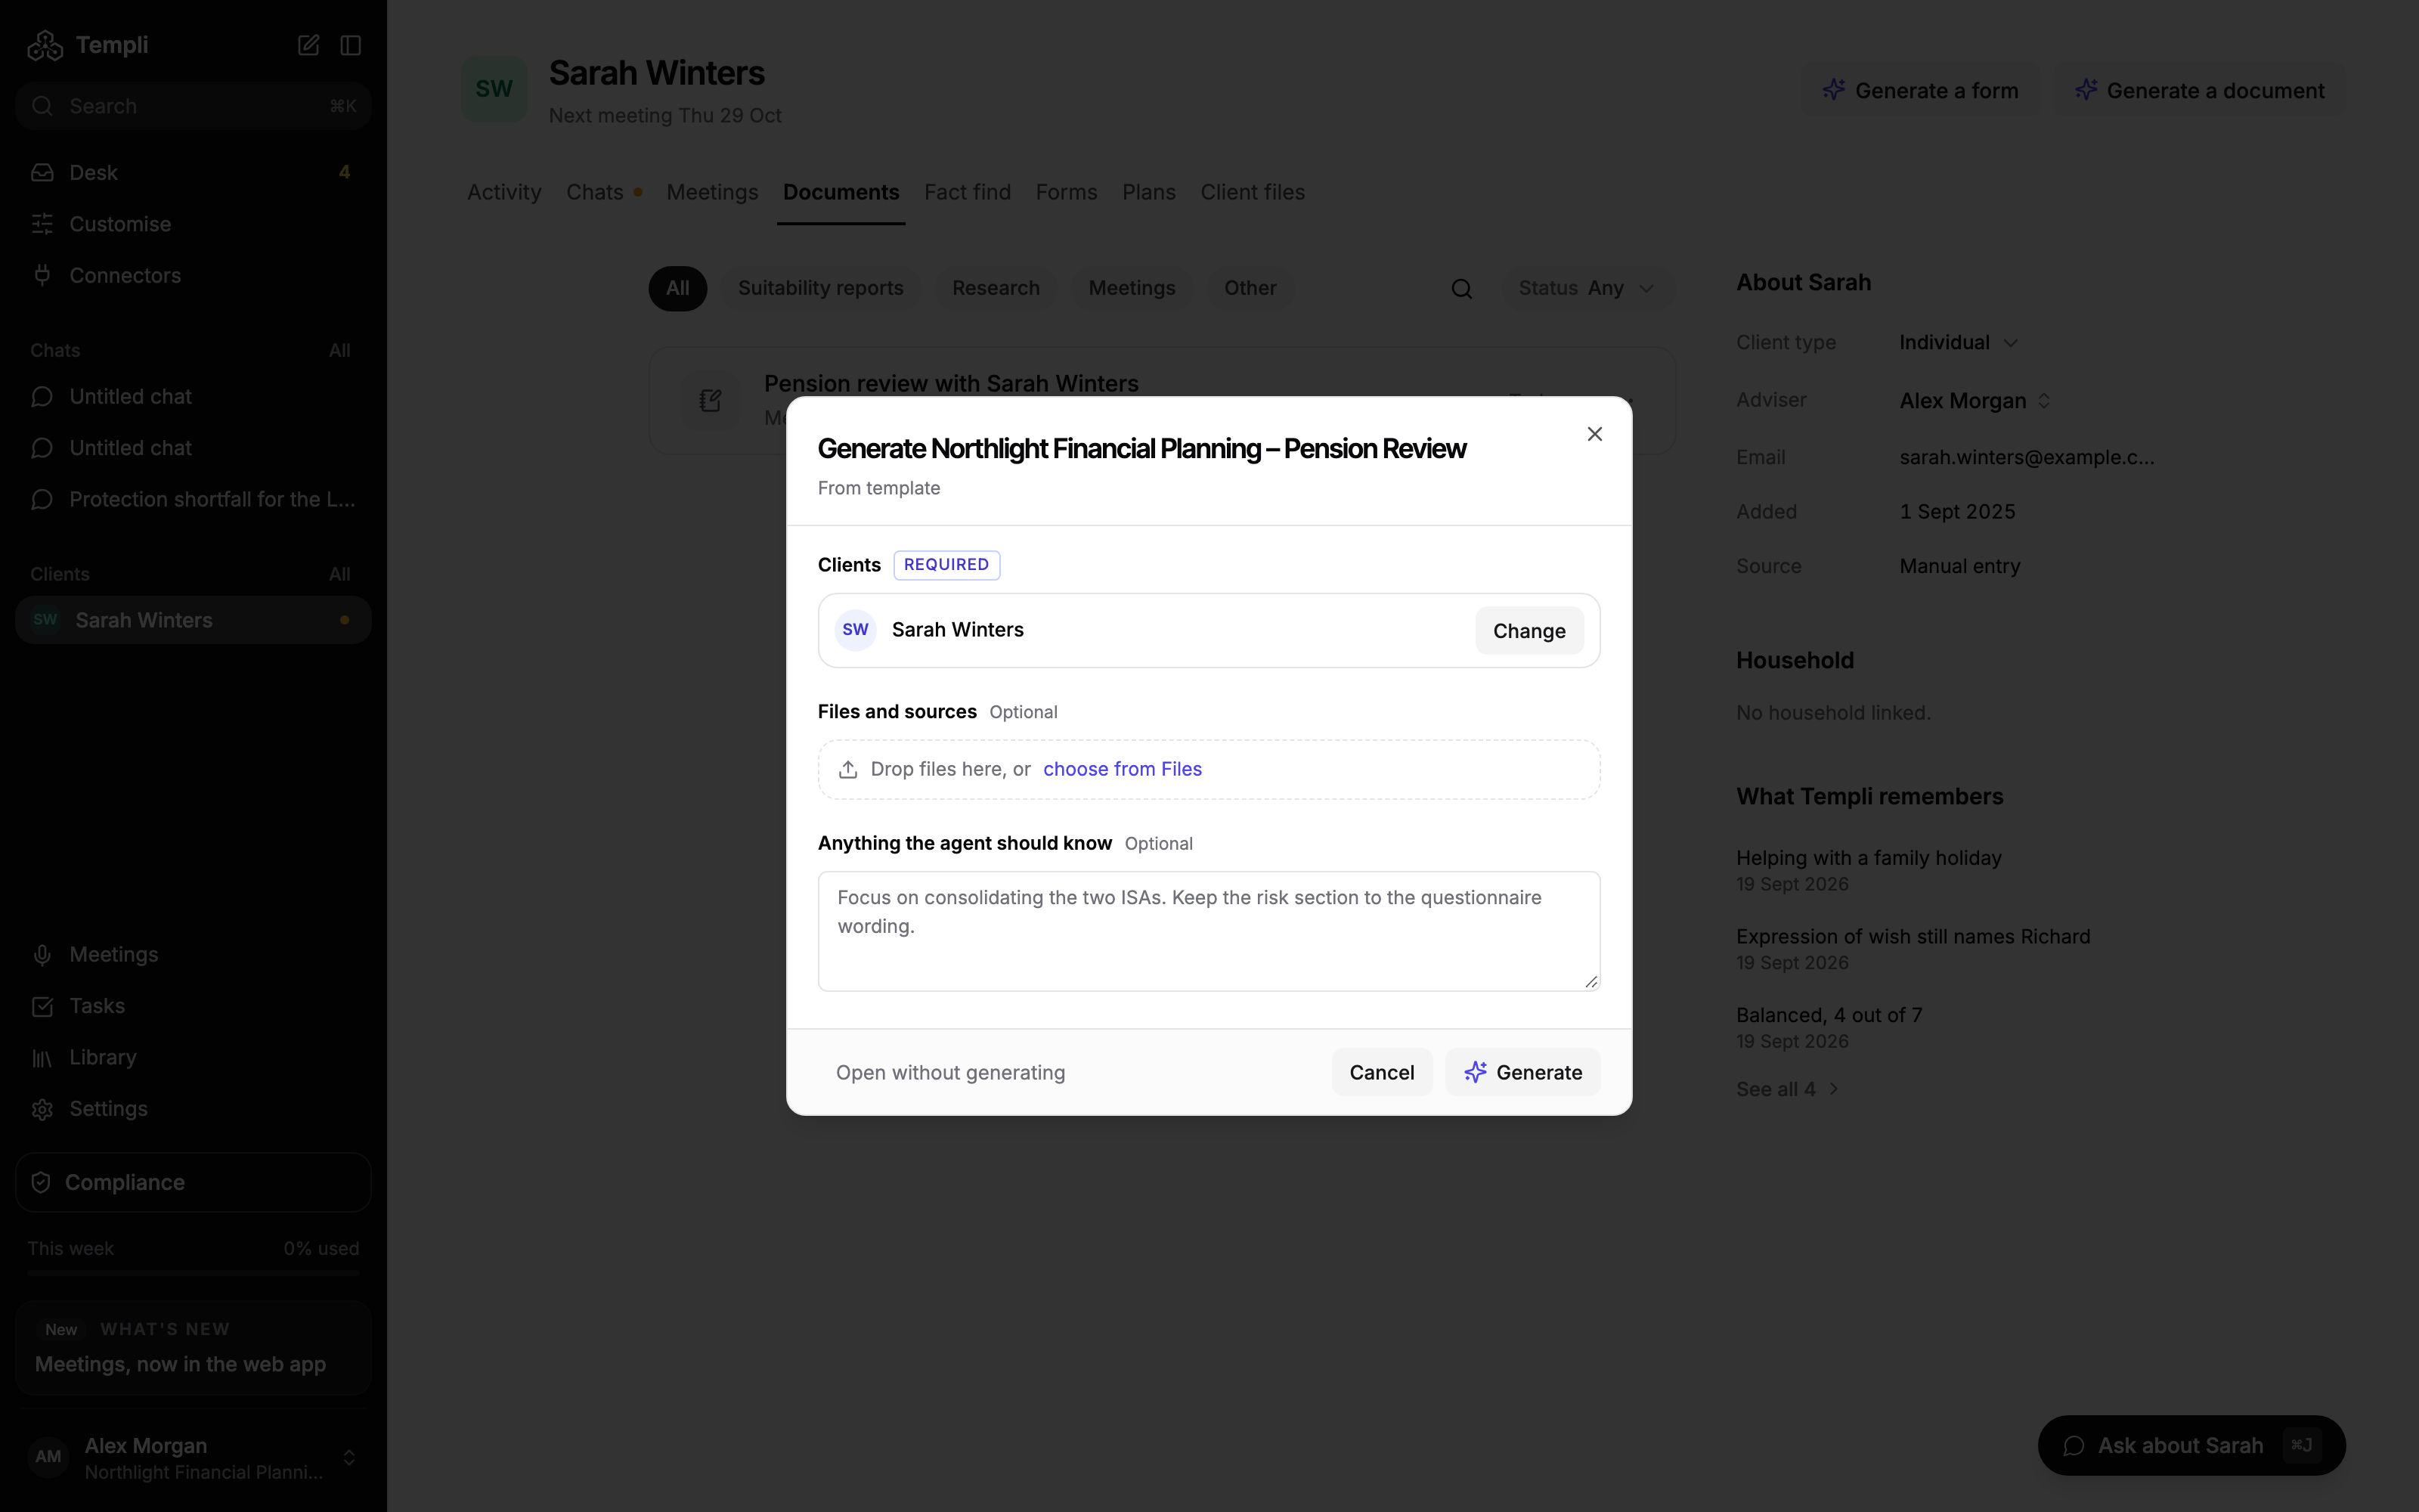Click the upload icon in the drop zone
The image size is (2419, 1512).
[847, 769]
